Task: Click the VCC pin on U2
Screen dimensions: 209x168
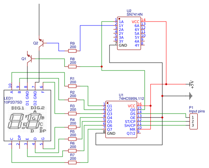Action: (135, 22)
